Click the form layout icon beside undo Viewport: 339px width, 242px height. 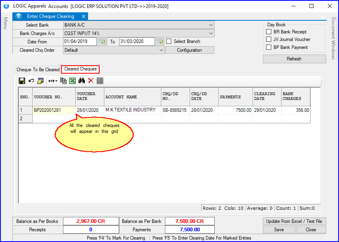point(40,81)
